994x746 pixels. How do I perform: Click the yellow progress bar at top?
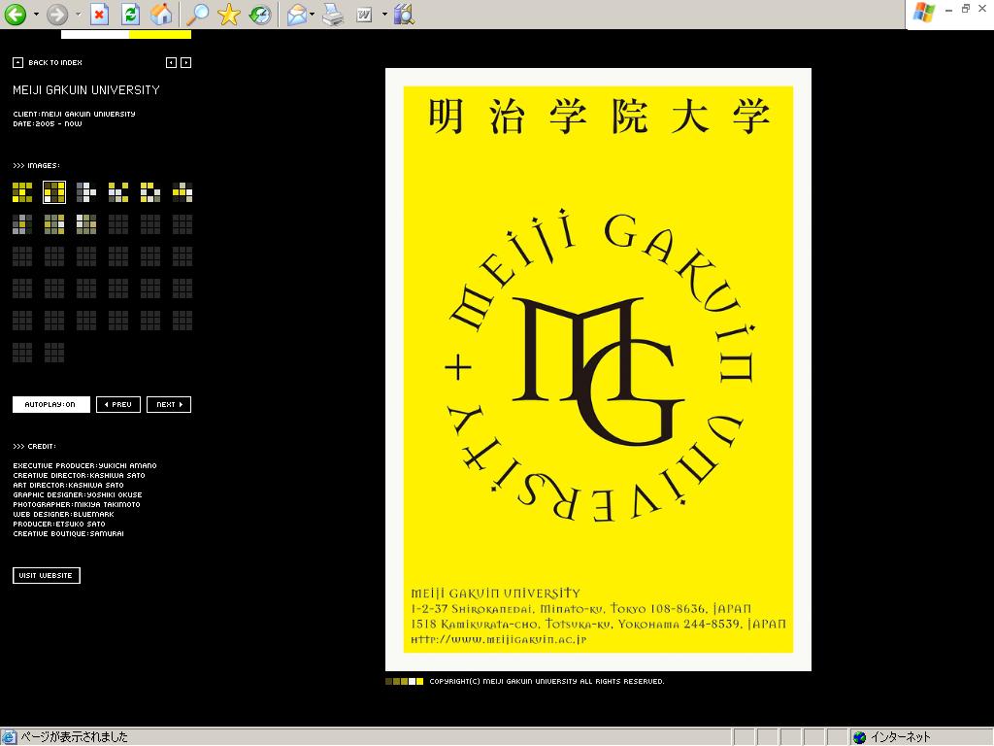click(x=160, y=34)
